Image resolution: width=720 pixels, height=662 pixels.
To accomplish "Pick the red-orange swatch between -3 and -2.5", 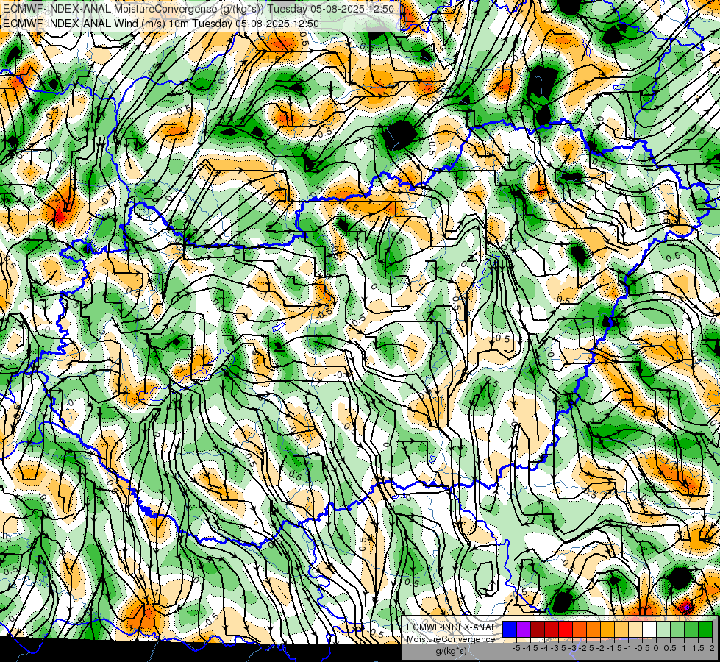I will pyautogui.click(x=580, y=630).
